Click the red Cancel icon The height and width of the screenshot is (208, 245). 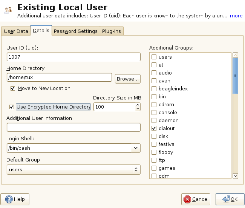point(187,199)
